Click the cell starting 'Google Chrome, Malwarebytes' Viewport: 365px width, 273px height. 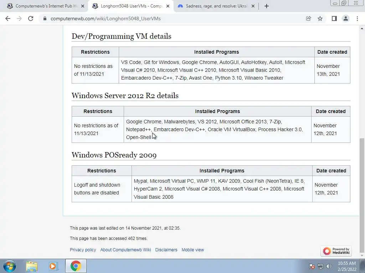(x=217, y=129)
